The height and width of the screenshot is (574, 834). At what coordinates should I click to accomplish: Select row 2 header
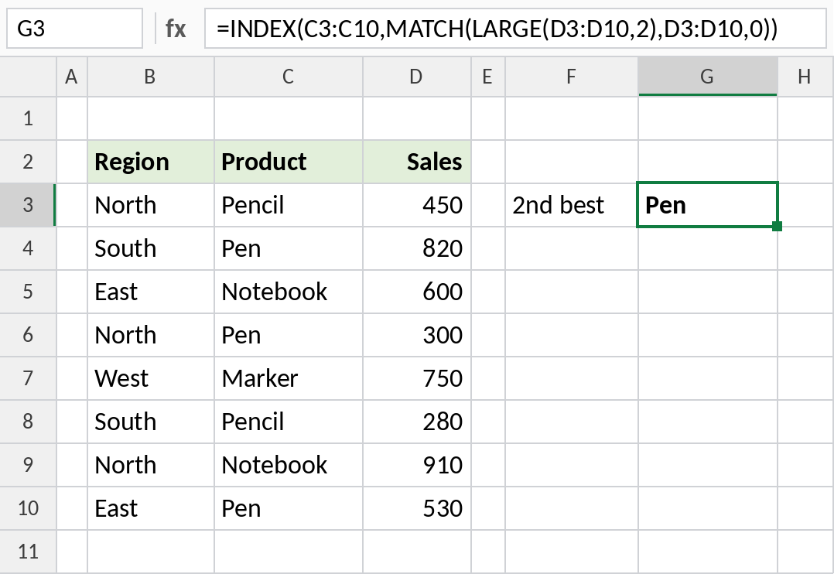pos(28,162)
